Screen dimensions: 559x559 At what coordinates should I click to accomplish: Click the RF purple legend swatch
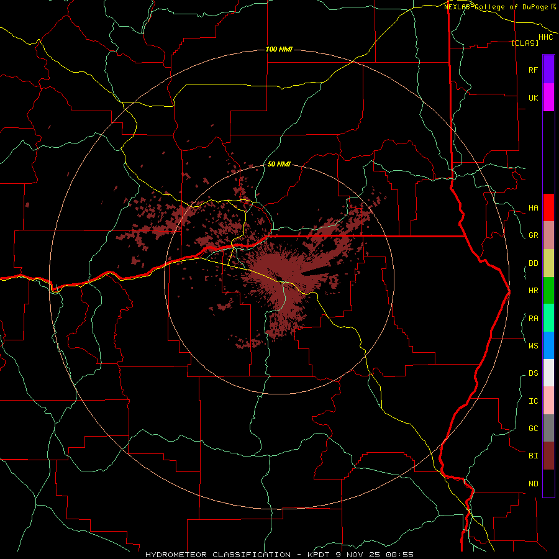(x=548, y=69)
